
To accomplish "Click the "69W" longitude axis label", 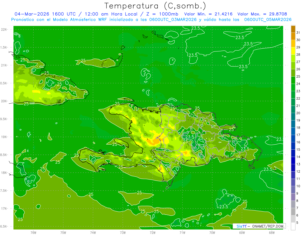I will [x=242, y=233].
